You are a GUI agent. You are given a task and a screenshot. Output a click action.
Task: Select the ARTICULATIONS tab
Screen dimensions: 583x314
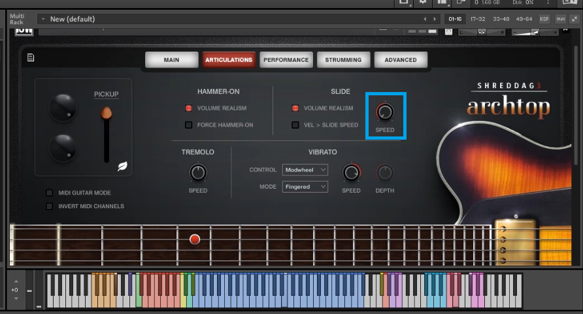pos(229,60)
